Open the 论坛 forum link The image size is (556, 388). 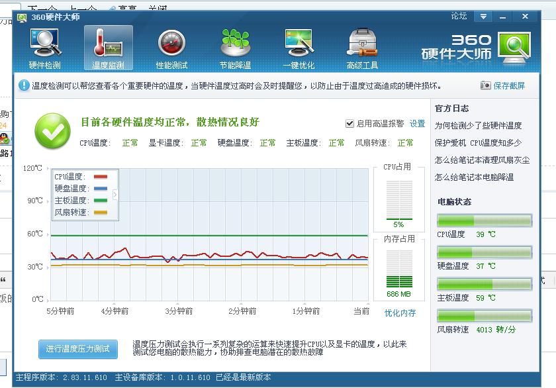coord(459,16)
